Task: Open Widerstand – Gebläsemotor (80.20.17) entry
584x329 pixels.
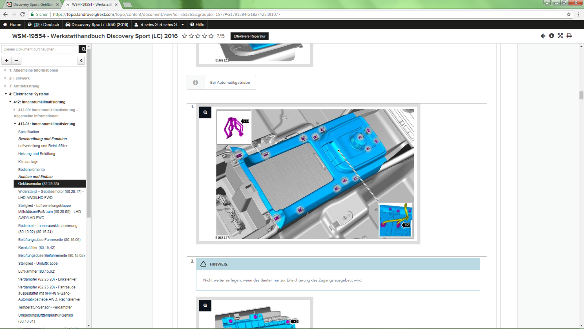Action: coord(51,194)
